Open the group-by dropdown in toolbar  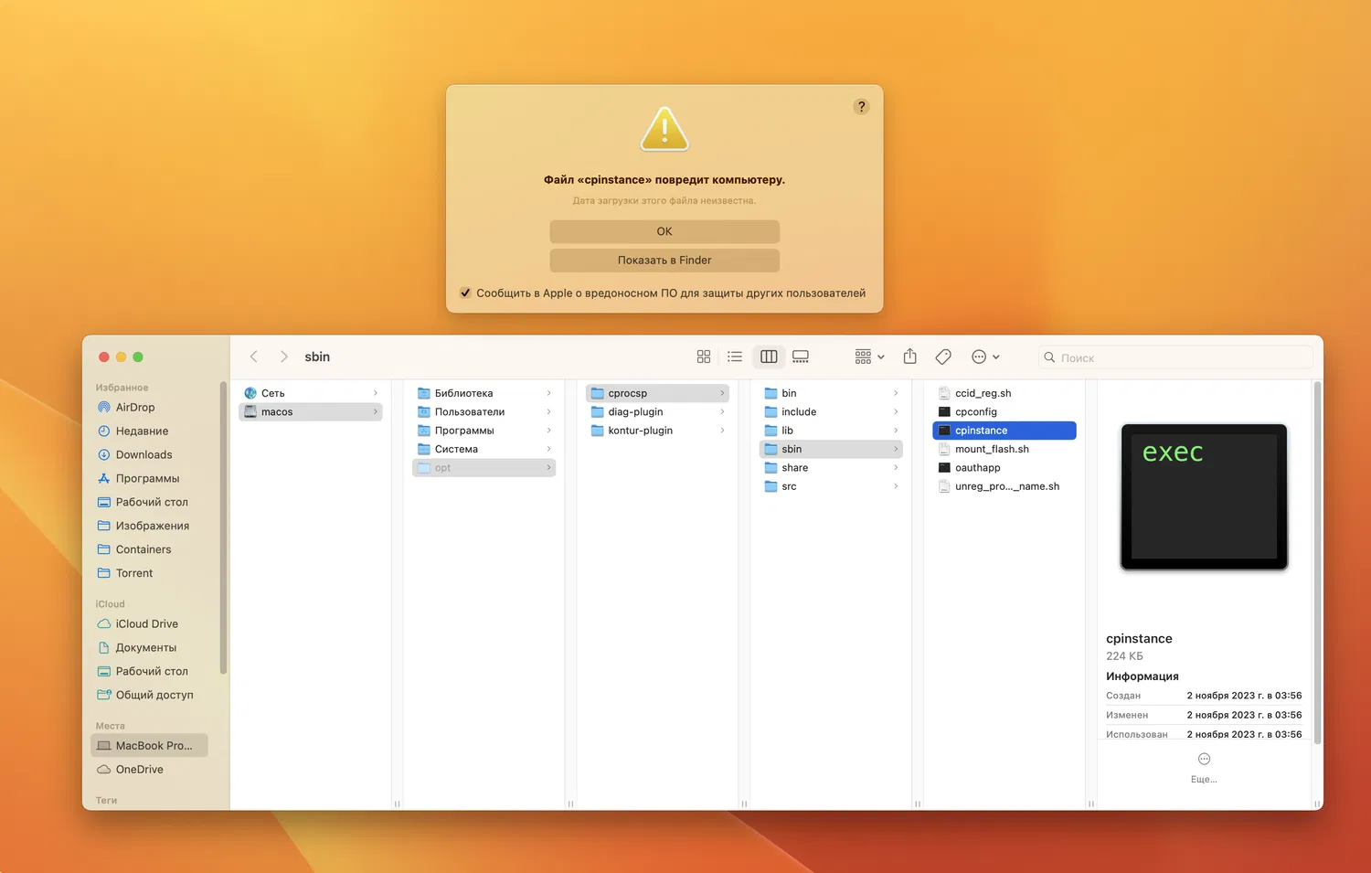869,357
